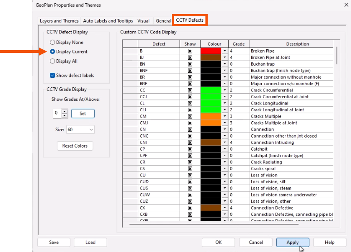Select 'Crack Radiating' description cell
Image resolution: width=351 pixels, height=252 pixels.
click(x=292, y=162)
